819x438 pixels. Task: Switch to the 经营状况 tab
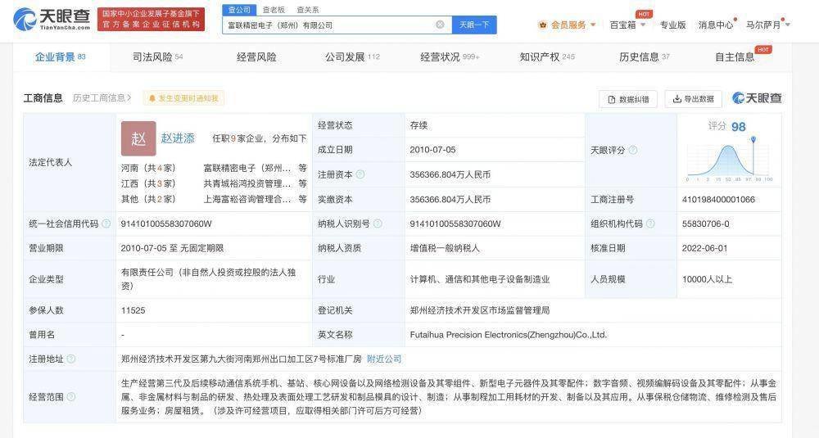(x=450, y=57)
